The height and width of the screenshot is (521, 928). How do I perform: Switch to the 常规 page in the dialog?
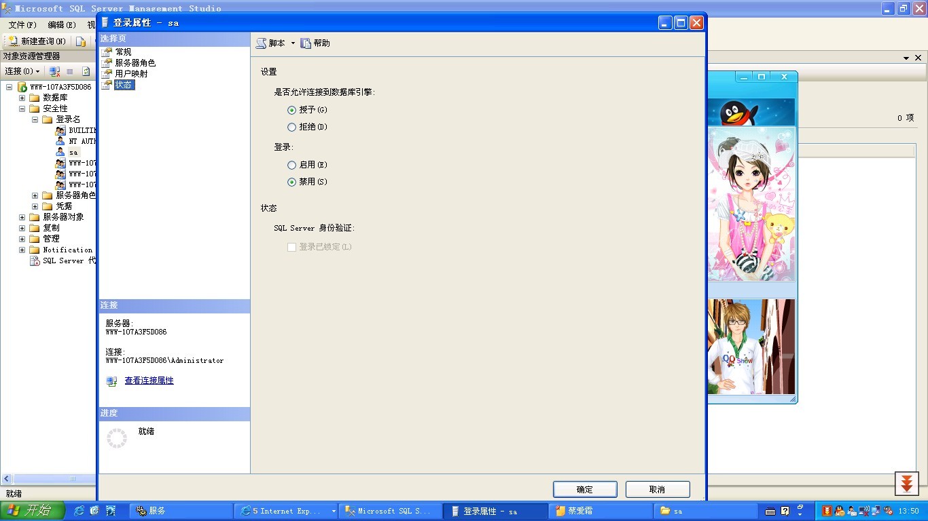click(x=124, y=52)
